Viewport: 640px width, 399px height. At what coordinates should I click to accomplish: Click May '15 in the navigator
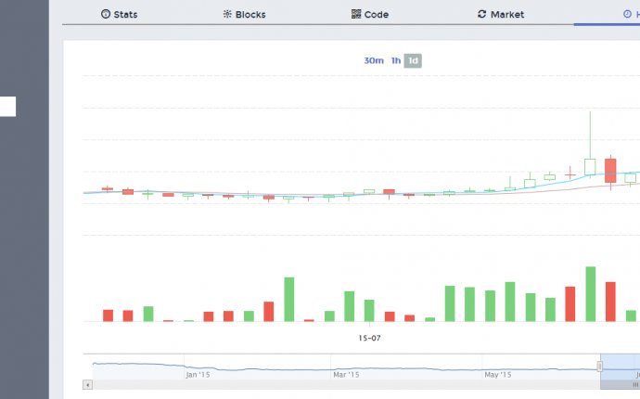click(x=497, y=375)
